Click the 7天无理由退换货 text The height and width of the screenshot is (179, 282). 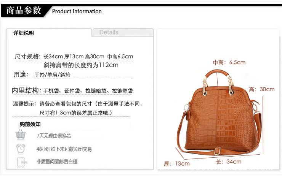tap(54, 136)
